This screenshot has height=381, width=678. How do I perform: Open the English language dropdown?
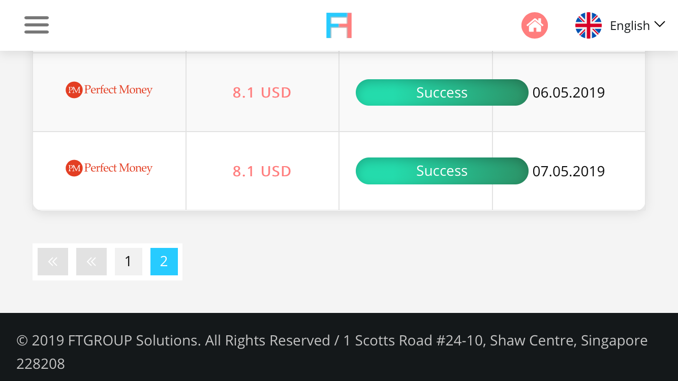[x=630, y=26]
